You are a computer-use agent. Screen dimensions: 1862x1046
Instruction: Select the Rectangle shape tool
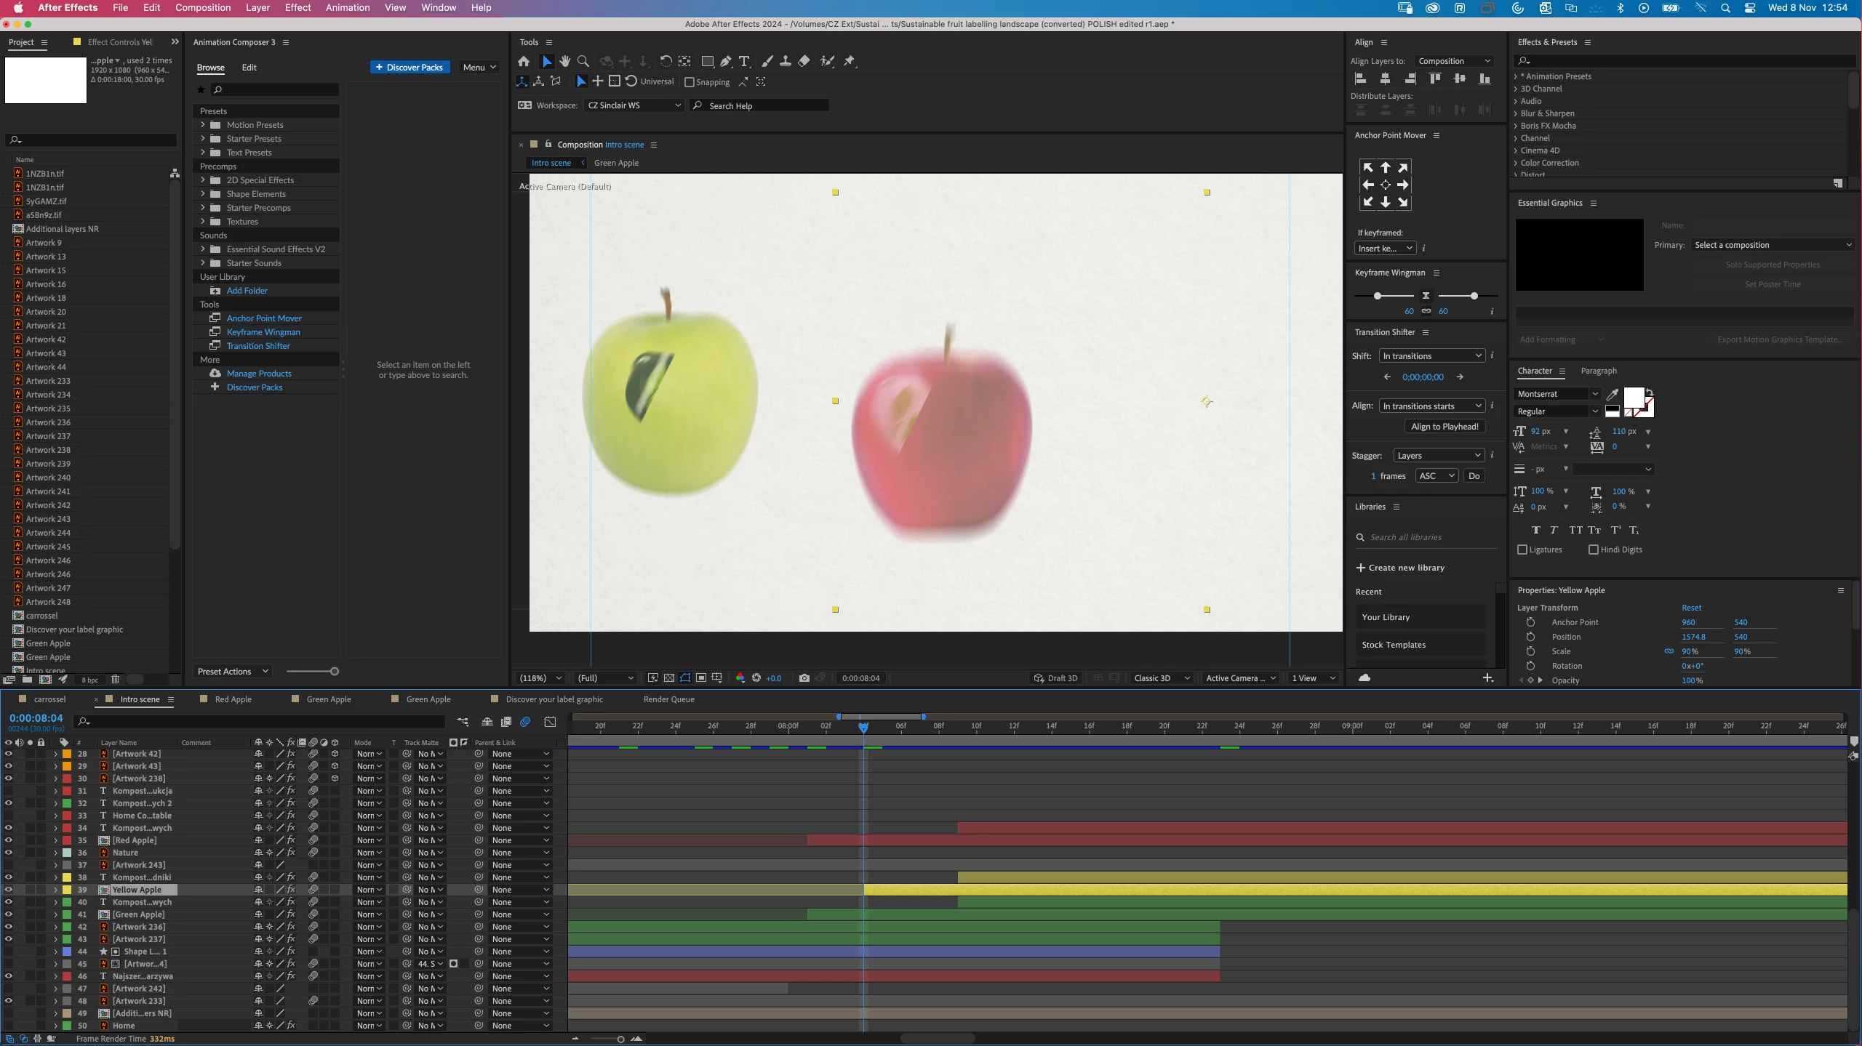[707, 61]
